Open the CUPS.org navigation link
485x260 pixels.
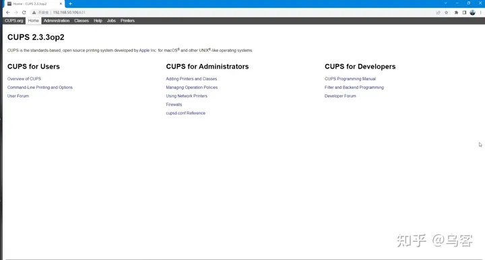tap(14, 21)
